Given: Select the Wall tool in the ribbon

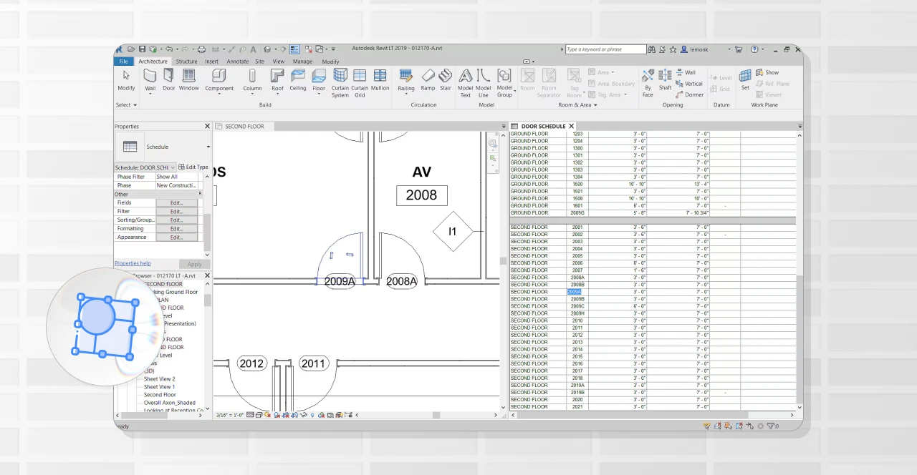Looking at the screenshot, I should [150, 79].
